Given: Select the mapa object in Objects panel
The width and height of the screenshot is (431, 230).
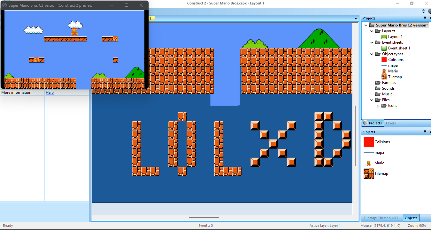Looking at the screenshot, I should coord(374,152).
